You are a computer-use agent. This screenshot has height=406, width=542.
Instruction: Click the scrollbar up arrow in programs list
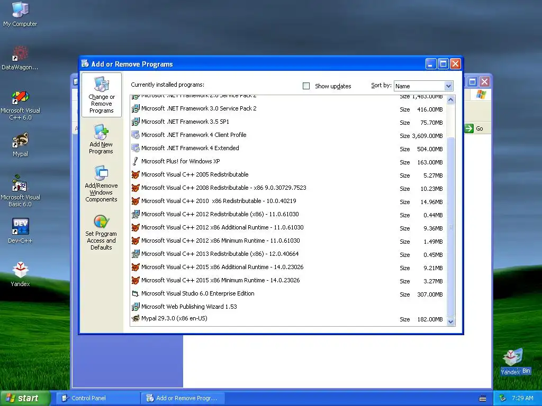pyautogui.click(x=450, y=100)
